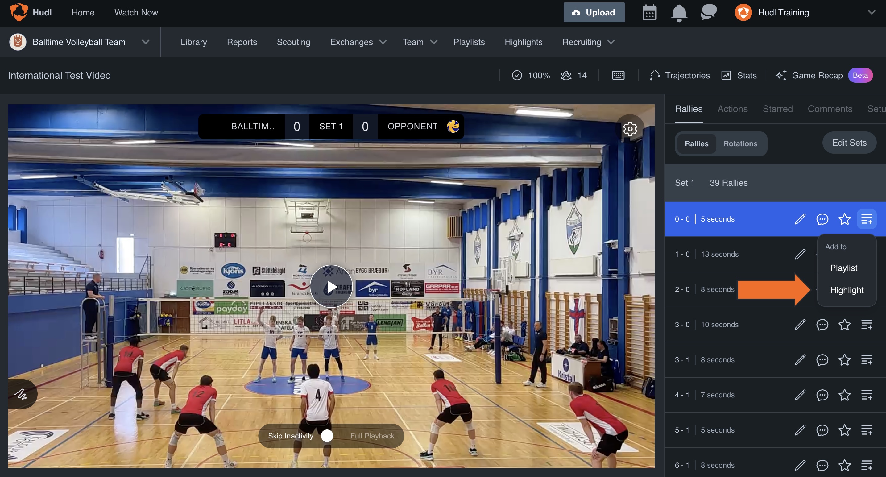Edit the 0 - 0 rally
This screenshot has height=477, width=886.
tap(800, 219)
